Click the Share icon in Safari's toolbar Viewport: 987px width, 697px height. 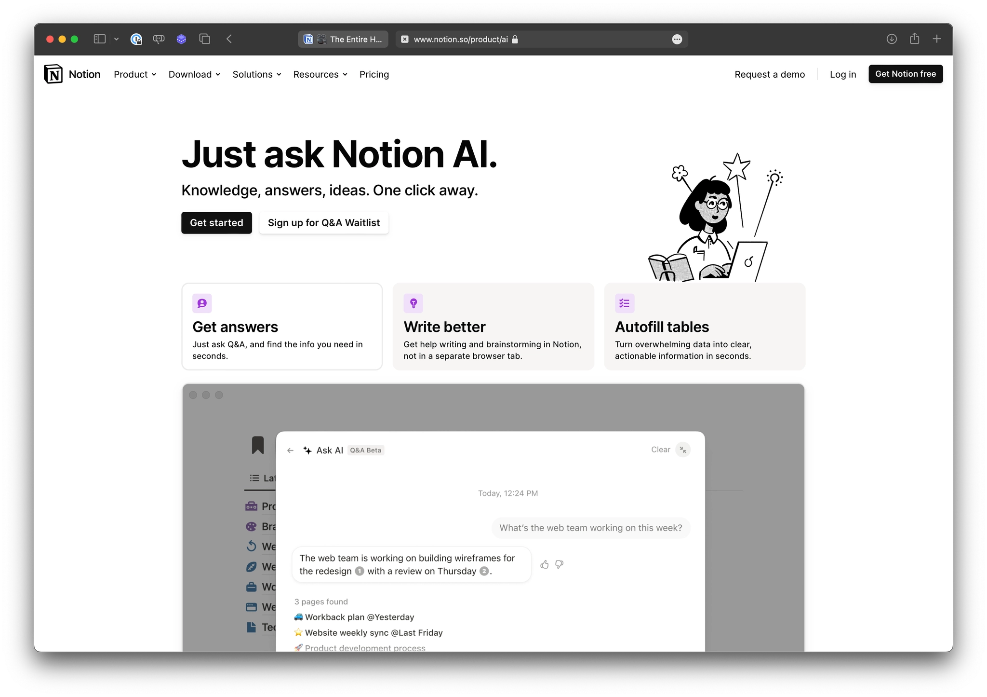914,39
